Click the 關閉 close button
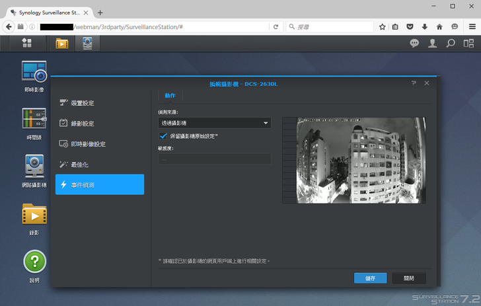Image resolution: width=481 pixels, height=306 pixels. click(408, 278)
